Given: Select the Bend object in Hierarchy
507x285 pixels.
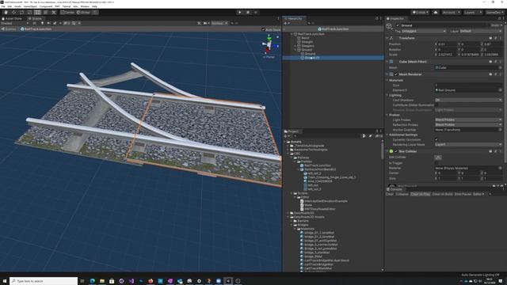Looking at the screenshot, I should click(x=305, y=38).
